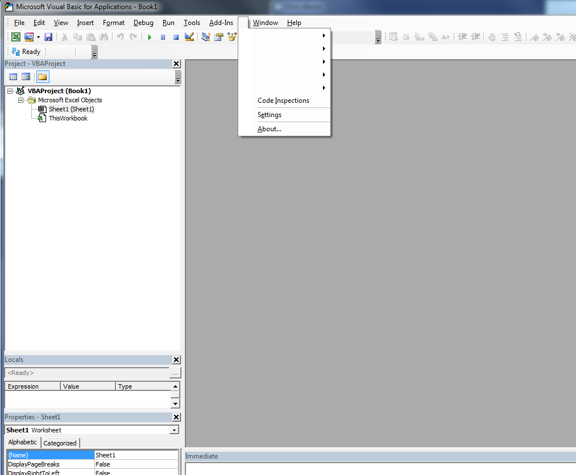Screen dimensions: 576x475
Task: Click the Copy icon in toolbar
Action: (x=77, y=37)
